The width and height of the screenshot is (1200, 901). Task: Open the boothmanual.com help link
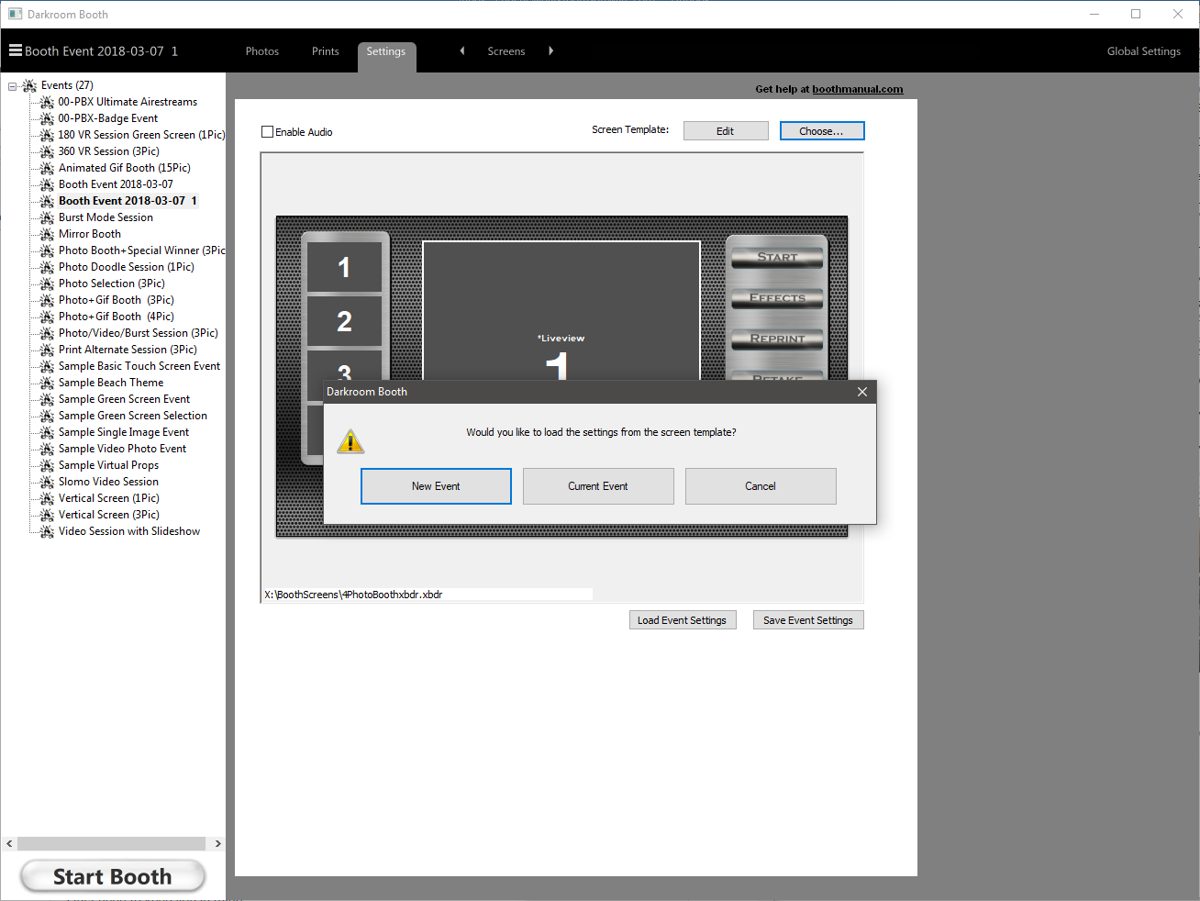coord(858,89)
